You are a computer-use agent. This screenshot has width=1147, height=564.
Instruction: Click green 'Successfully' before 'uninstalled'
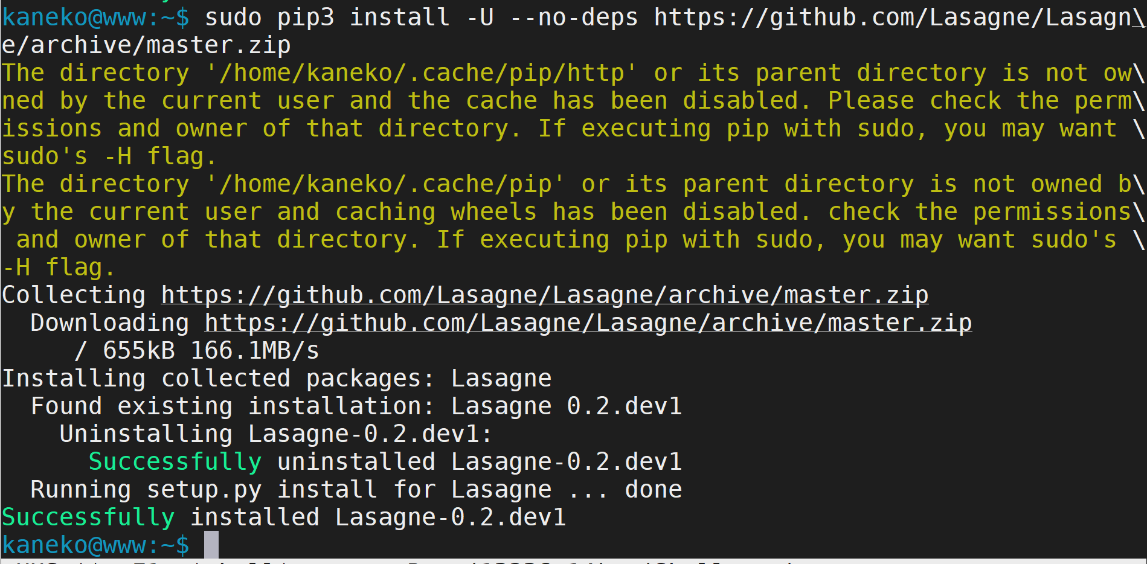(175, 462)
